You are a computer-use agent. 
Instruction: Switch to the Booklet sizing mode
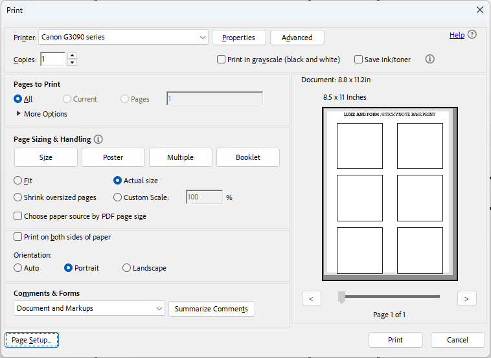(247, 157)
